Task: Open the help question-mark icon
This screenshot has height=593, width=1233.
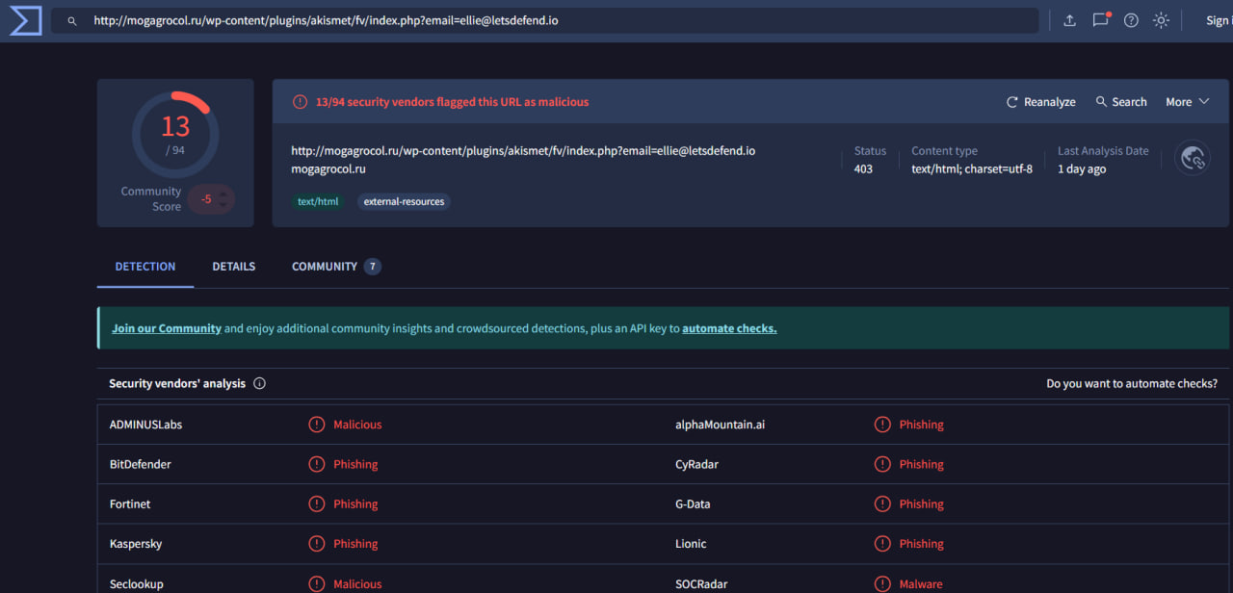Action: point(1131,20)
